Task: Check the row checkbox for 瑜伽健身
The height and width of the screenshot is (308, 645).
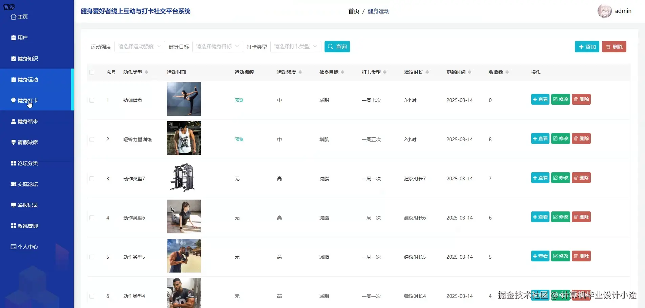Action: pos(92,100)
